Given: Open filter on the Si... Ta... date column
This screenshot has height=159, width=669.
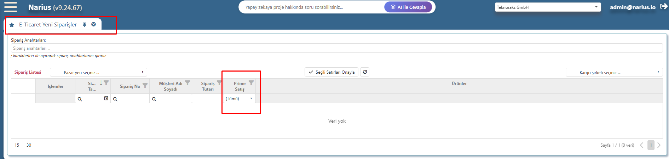Looking at the screenshot, I should coord(106,83).
